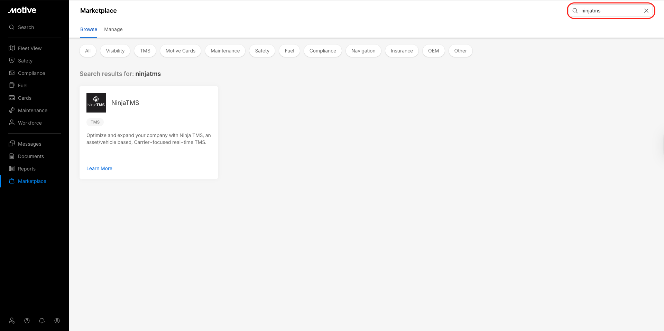Open Workforce section in sidebar
664x331 pixels.
[x=30, y=123]
